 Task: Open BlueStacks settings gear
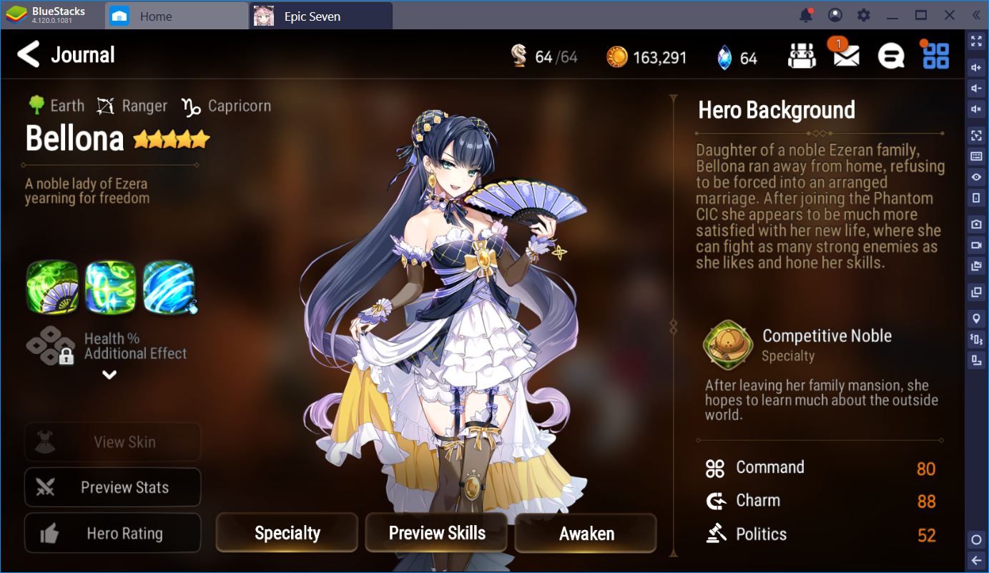click(x=864, y=15)
